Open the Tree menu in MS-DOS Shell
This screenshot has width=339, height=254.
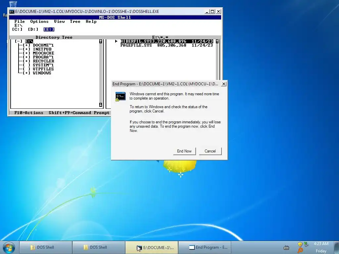click(75, 21)
